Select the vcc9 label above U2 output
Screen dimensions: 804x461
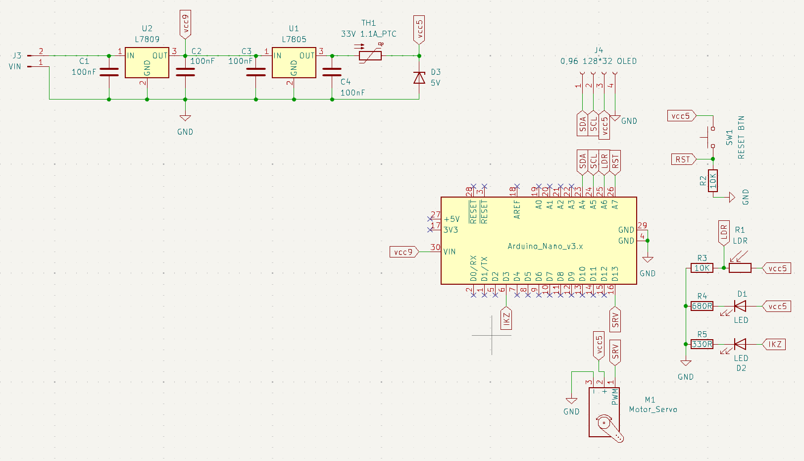pos(185,25)
